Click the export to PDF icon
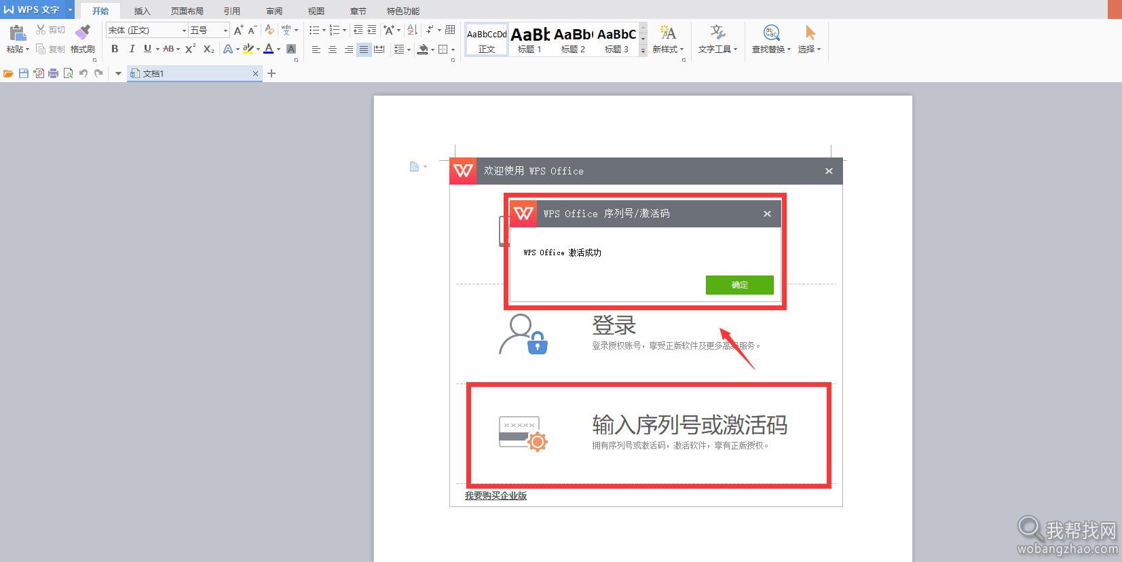The image size is (1122, 562). pos(39,73)
